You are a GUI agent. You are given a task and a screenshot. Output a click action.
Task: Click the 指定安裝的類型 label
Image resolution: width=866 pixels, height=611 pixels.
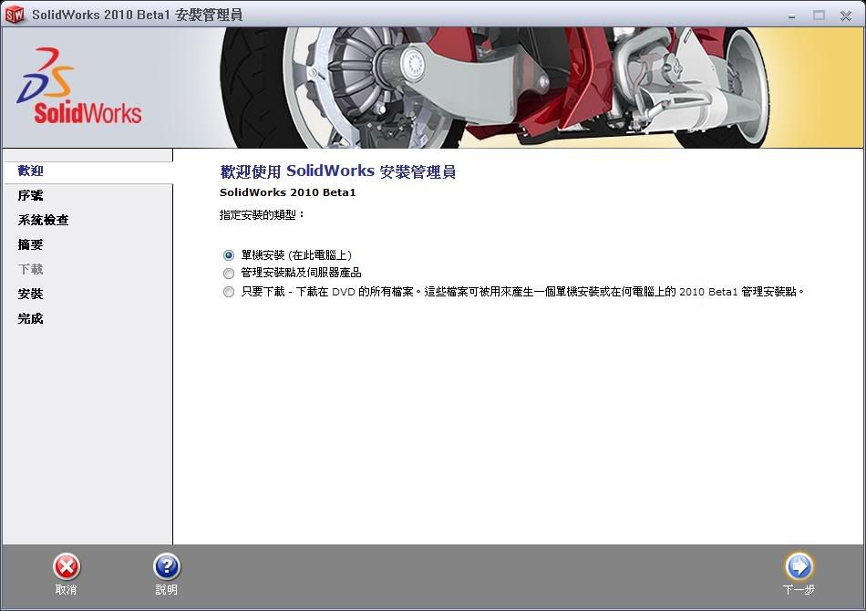coord(262,215)
